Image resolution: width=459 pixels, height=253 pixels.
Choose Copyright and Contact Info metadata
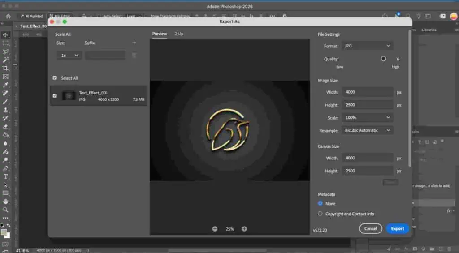(x=320, y=214)
